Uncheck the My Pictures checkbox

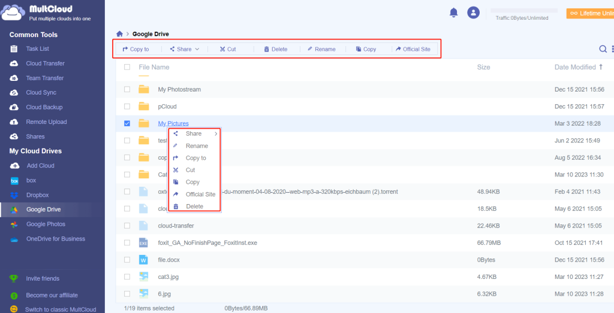tap(127, 123)
